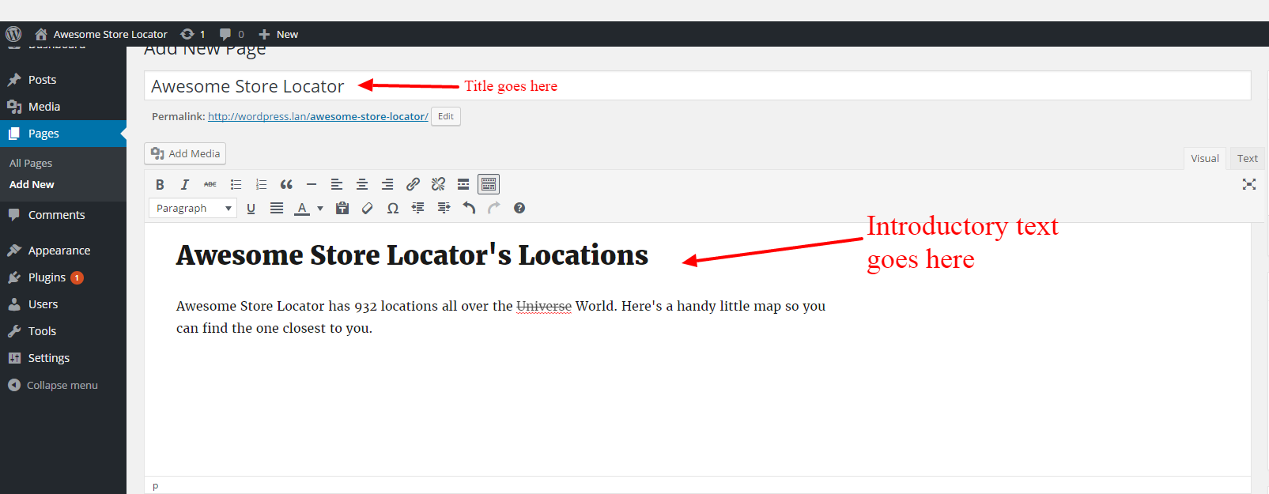Justify the text alignment
The image size is (1269, 494).
click(277, 208)
